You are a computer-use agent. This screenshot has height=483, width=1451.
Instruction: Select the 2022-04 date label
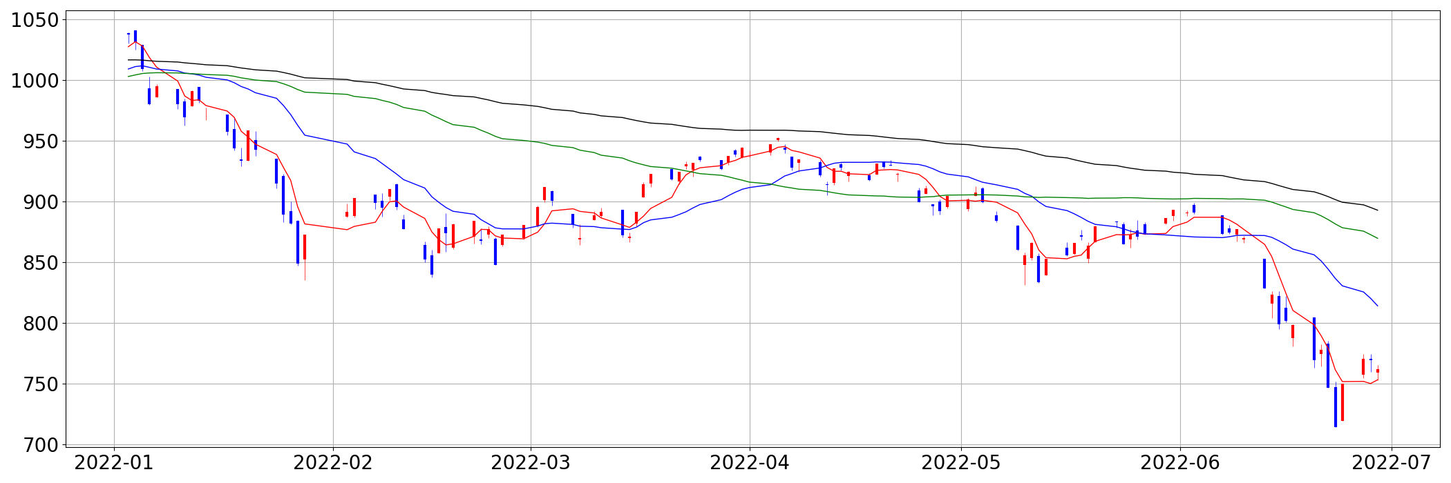click(750, 463)
